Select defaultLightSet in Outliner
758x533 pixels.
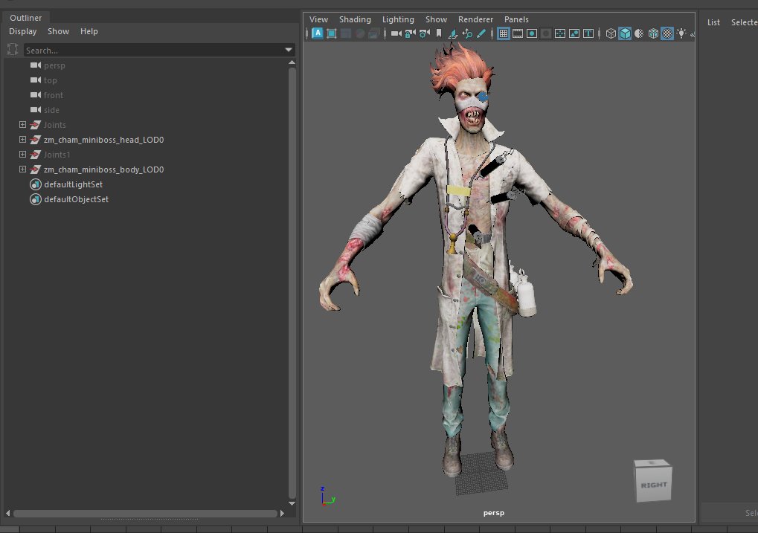pyautogui.click(x=74, y=184)
